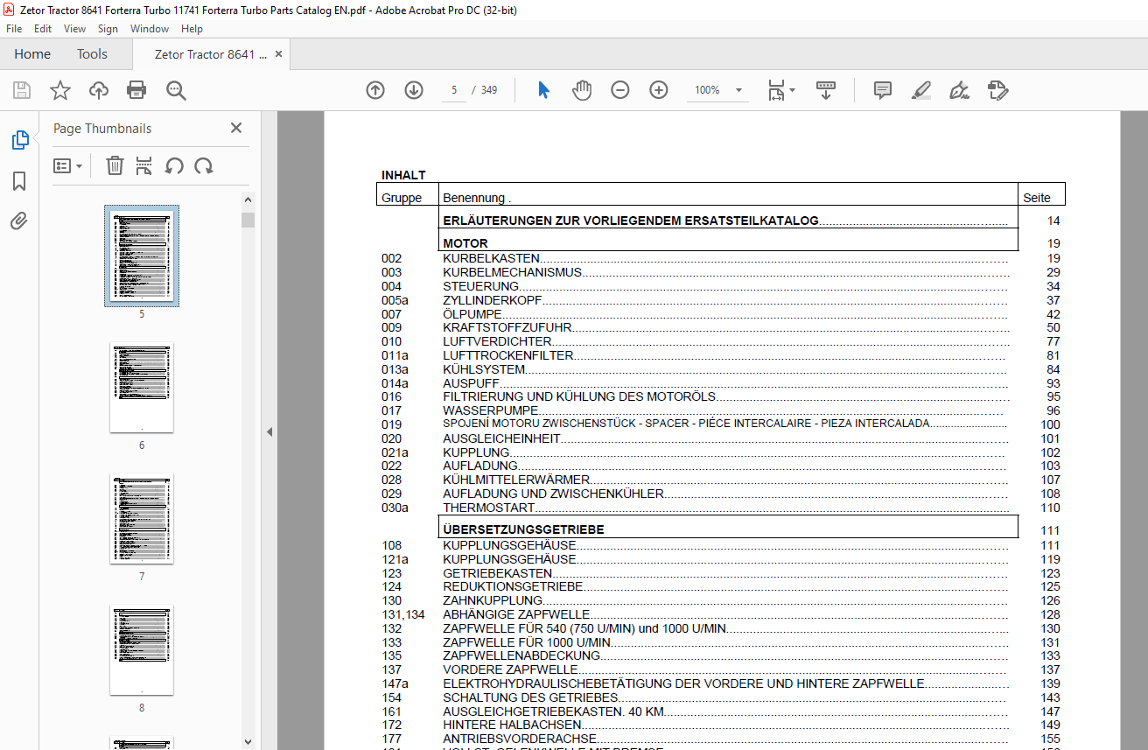Open the Window menu
Viewport: 1148px width, 750px height.
[150, 29]
